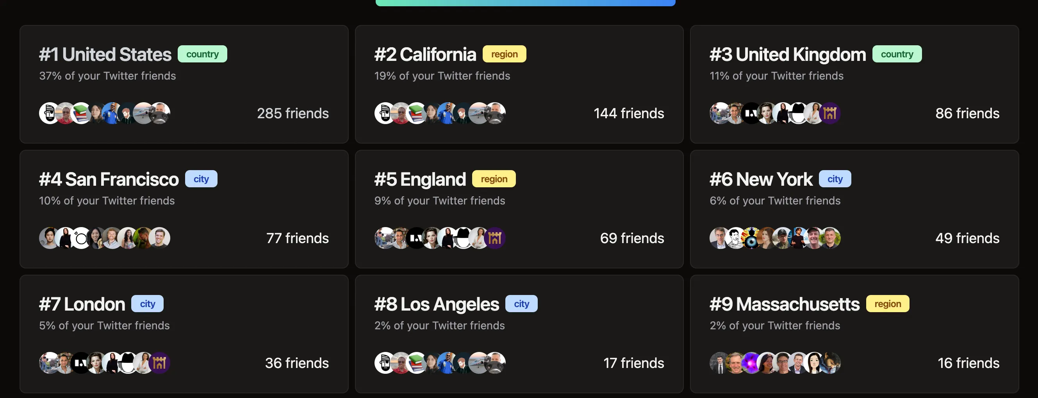Image resolution: width=1038 pixels, height=398 pixels.
Task: Click the region badge next to England
Action: pos(494,179)
